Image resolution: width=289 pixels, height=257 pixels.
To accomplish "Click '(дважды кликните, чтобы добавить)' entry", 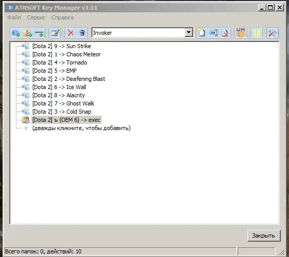I will point(81,128).
